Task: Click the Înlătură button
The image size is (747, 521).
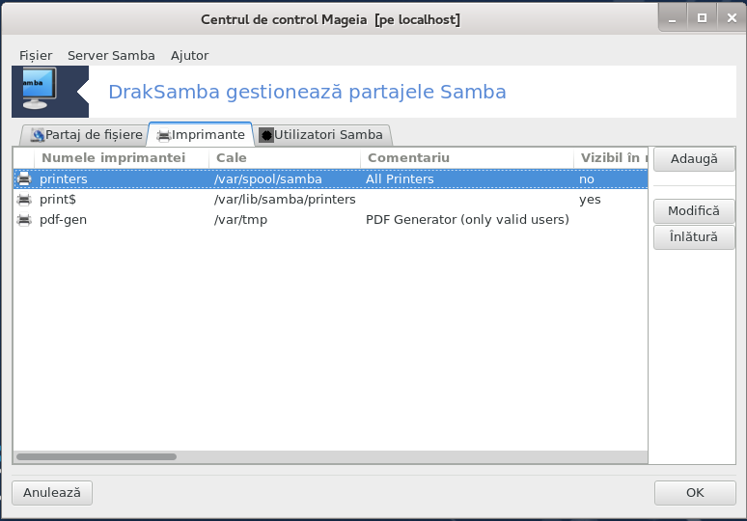Action: (x=694, y=237)
